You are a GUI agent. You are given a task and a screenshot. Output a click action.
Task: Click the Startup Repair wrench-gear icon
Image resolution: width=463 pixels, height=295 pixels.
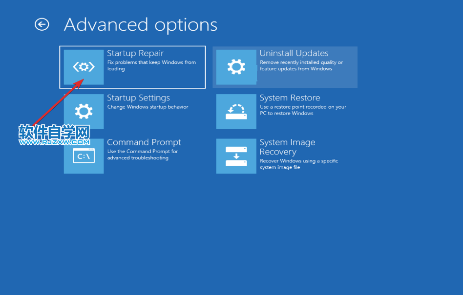(84, 67)
